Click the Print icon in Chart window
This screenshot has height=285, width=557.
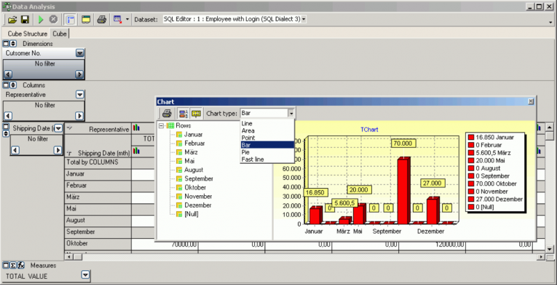pos(166,114)
